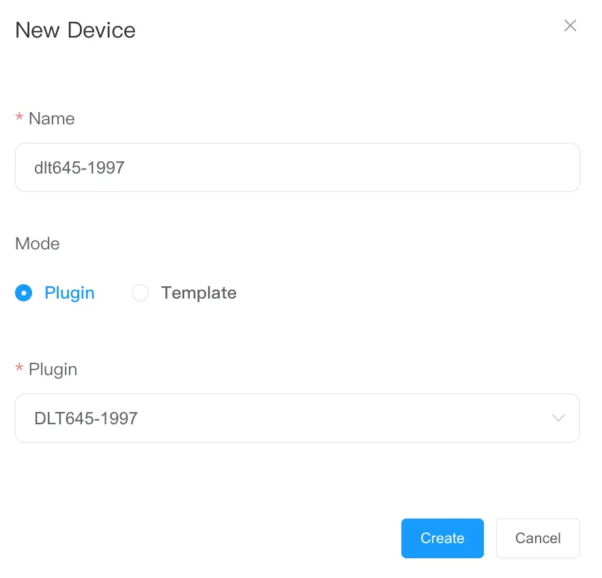Click the dlt645-1997 text in Name field

pos(79,167)
